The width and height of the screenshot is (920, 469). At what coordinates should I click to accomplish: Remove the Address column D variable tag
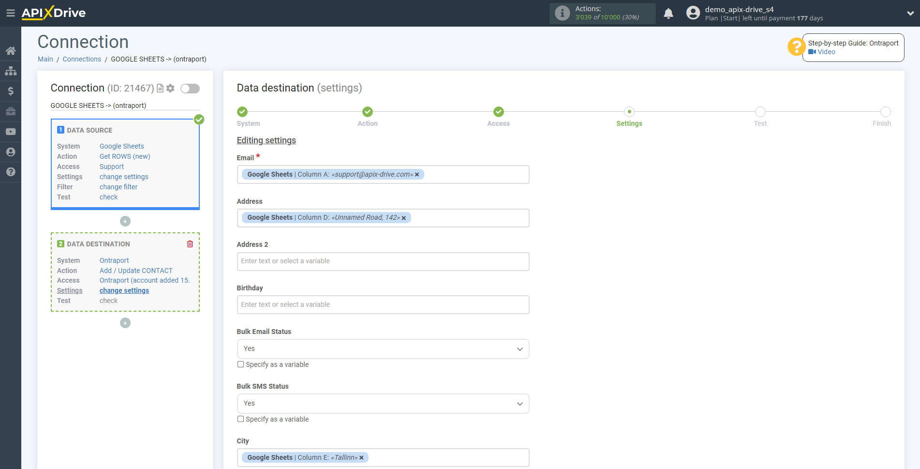click(x=404, y=218)
